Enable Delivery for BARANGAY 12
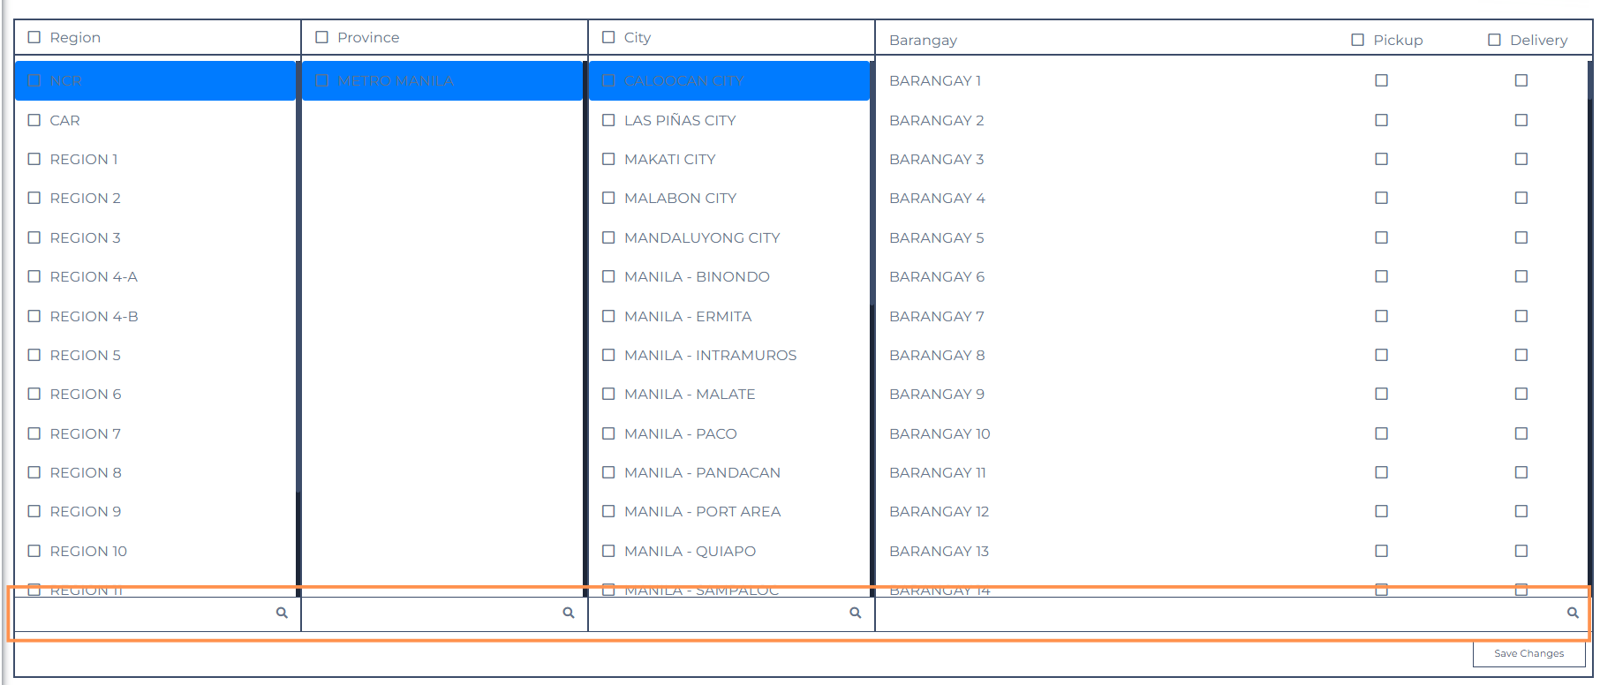The height and width of the screenshot is (685, 1600). point(1521,511)
